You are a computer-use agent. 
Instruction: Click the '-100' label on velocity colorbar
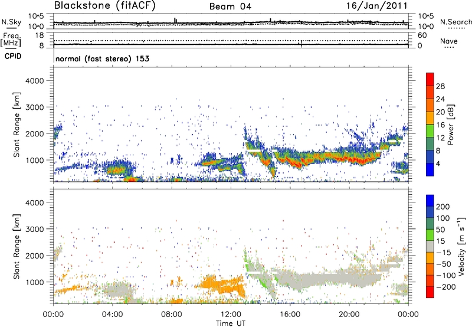pyautogui.click(x=446, y=276)
